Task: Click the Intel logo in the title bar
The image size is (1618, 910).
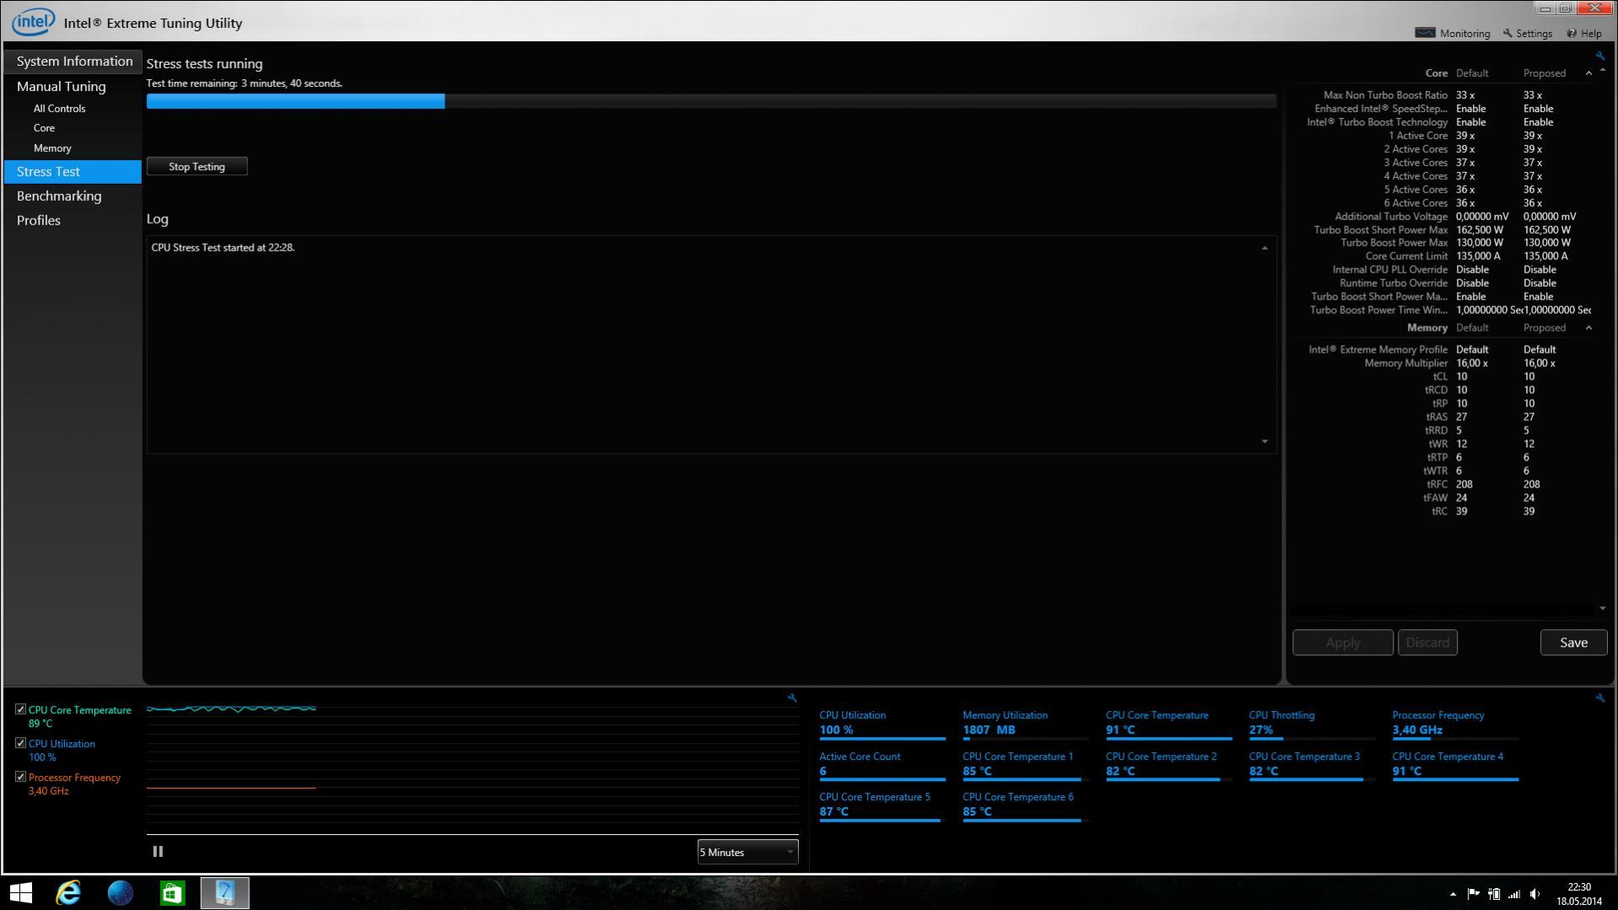Action: click(x=33, y=22)
